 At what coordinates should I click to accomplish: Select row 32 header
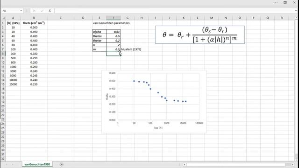[x=3, y=159]
